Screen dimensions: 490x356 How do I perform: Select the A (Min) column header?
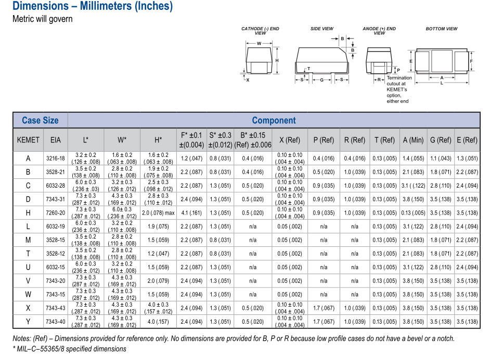[413, 140]
